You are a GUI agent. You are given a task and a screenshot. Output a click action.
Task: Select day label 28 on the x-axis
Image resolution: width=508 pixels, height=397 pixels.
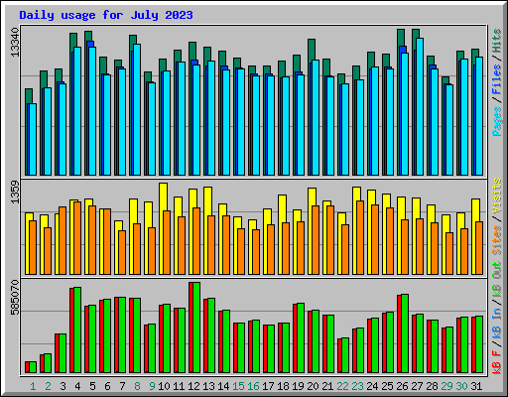(x=432, y=386)
